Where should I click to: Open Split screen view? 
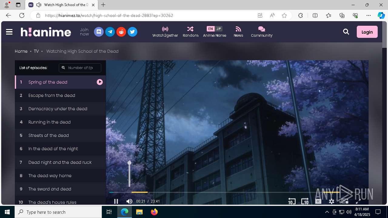click(315, 15)
